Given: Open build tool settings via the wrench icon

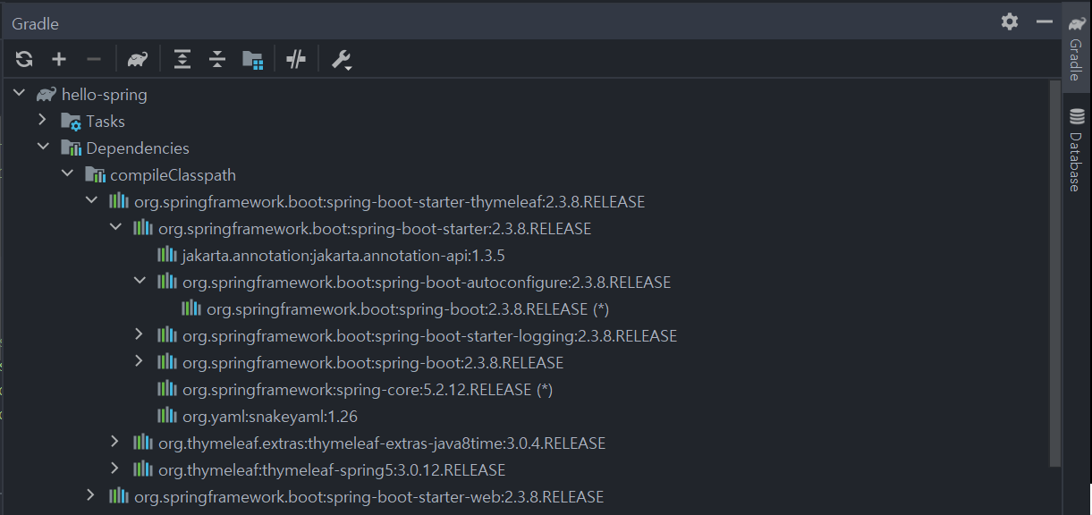Looking at the screenshot, I should 341,60.
